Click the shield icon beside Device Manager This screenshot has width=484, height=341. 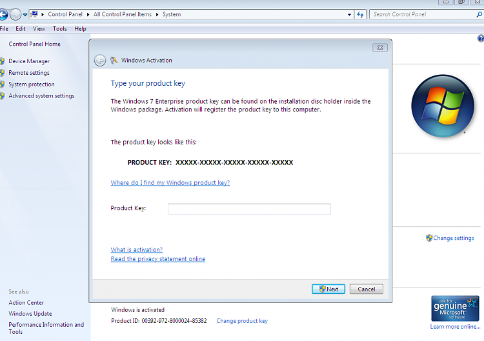(2, 61)
